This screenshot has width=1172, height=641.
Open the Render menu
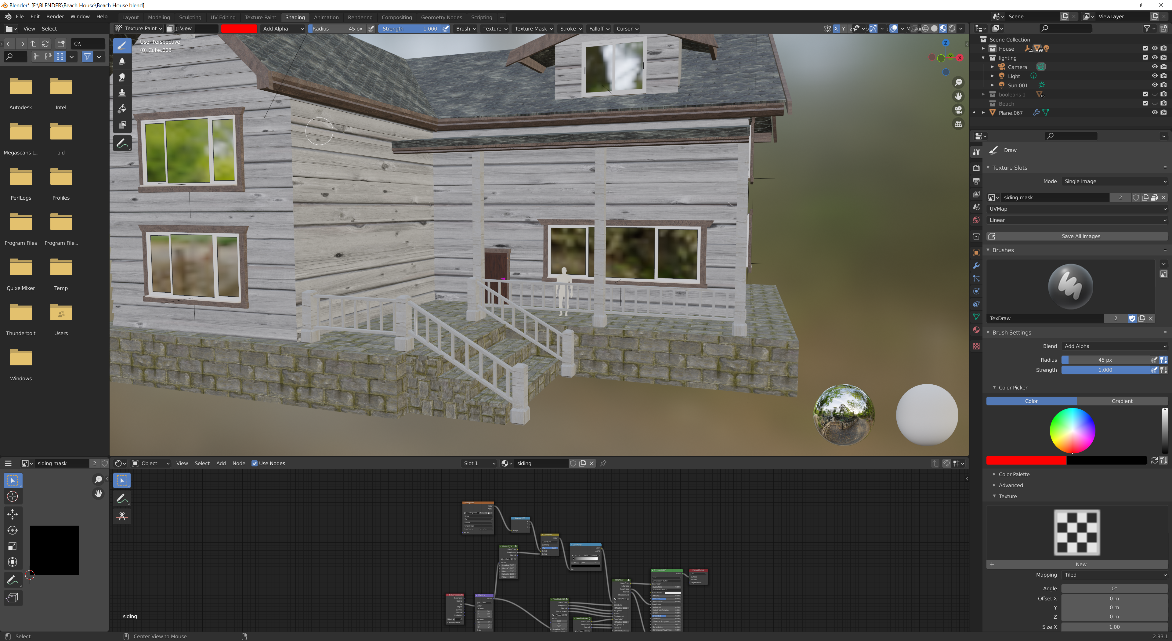(x=55, y=16)
